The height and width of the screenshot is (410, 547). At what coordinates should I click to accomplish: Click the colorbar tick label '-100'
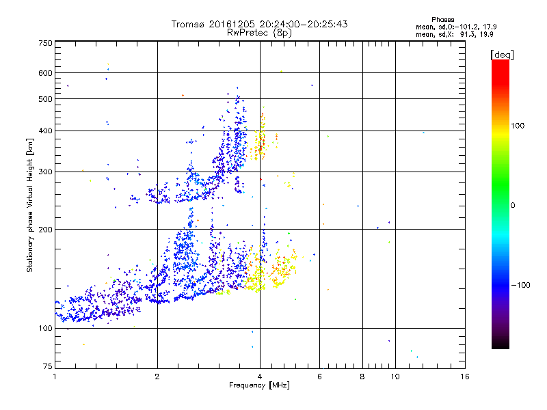(x=520, y=285)
